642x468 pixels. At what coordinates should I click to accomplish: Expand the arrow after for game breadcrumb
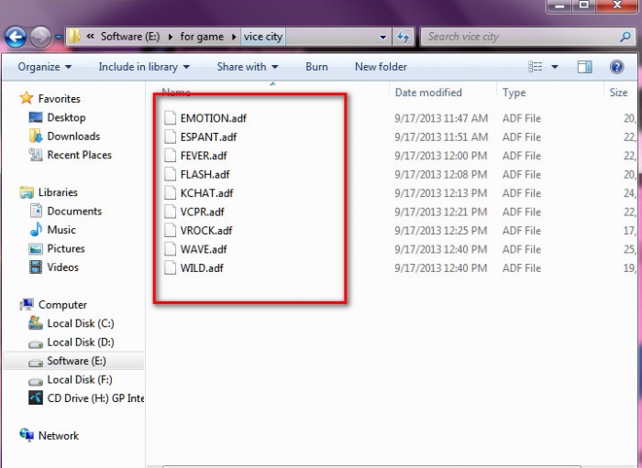(x=234, y=37)
